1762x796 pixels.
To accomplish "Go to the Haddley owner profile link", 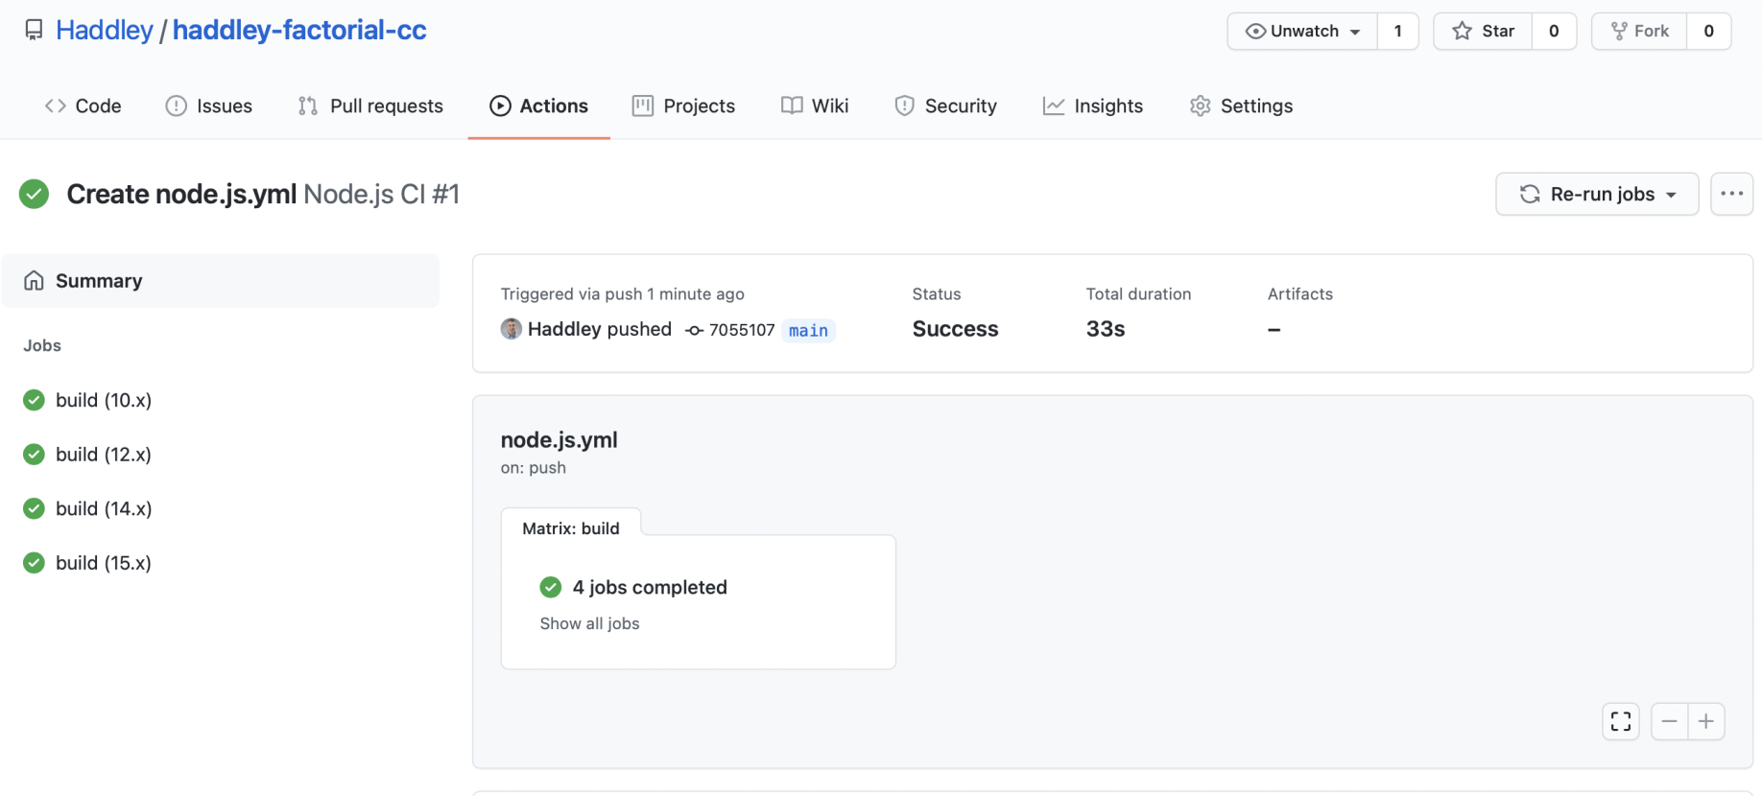I will 104,31.
